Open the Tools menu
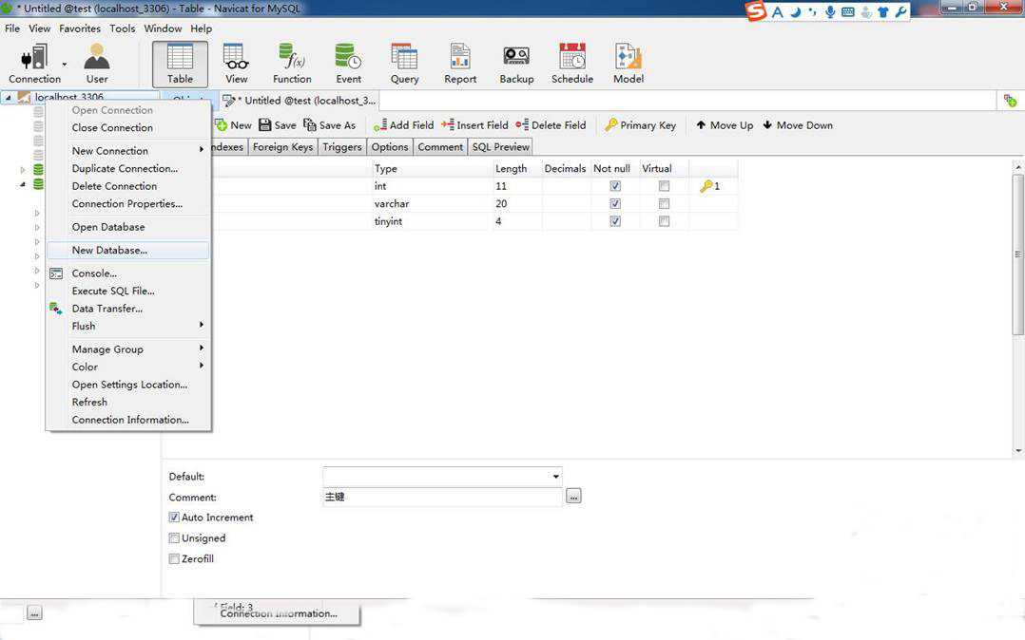This screenshot has height=640, width=1025. [123, 28]
